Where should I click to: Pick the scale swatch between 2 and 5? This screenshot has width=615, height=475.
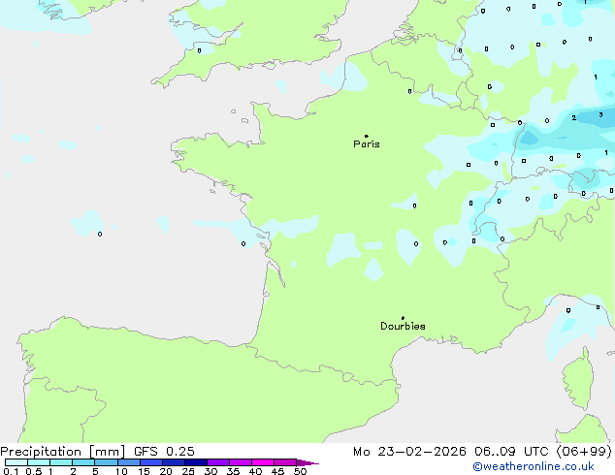[x=84, y=463]
